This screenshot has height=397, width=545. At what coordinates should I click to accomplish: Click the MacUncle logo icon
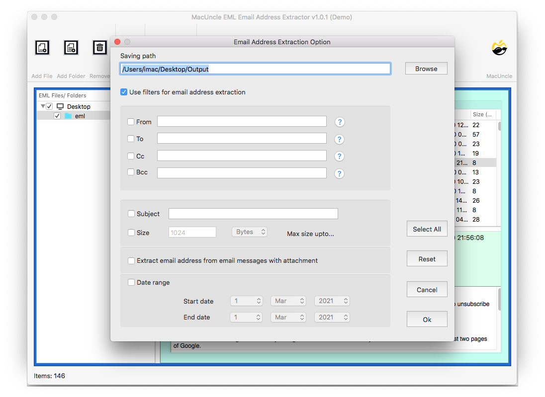499,48
